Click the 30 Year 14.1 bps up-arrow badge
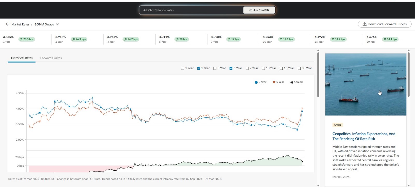Screen dimensions: 415x189 point(390,39)
